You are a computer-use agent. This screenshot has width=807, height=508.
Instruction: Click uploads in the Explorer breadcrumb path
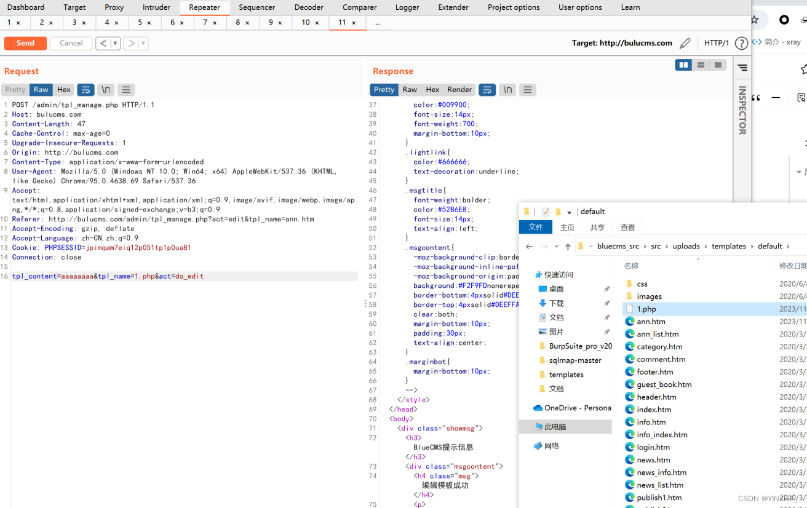[x=686, y=246]
